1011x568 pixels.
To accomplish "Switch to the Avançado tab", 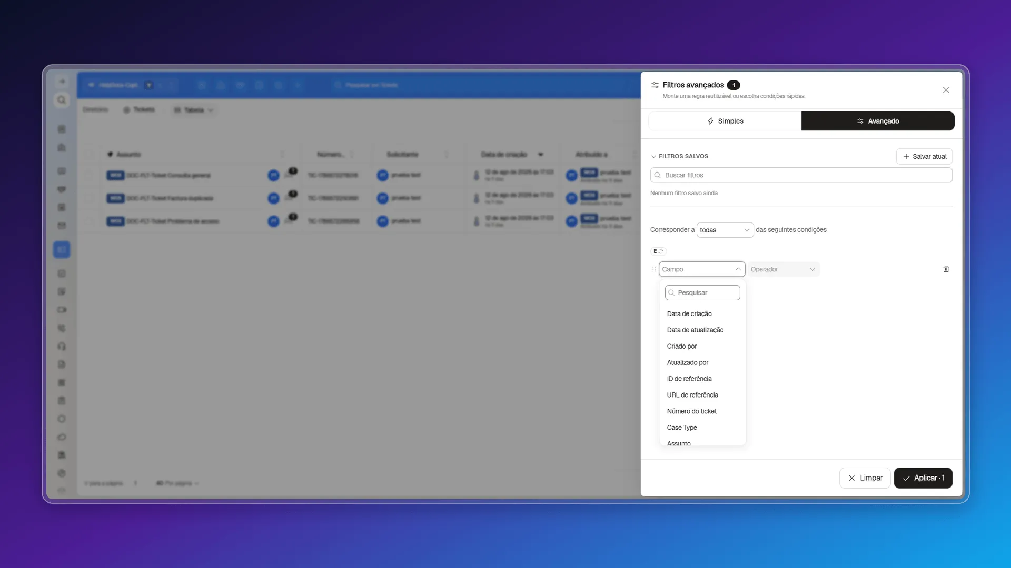I will click(878, 121).
